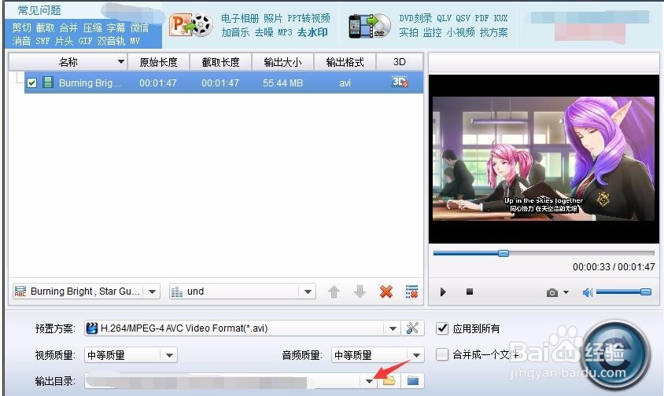Open the 监控 link
Screen dimensions: 664x396
tap(433, 32)
